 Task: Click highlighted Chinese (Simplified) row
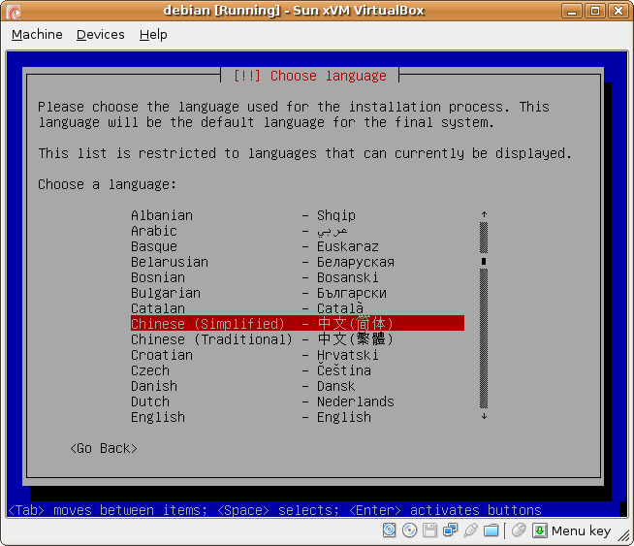pos(298,324)
